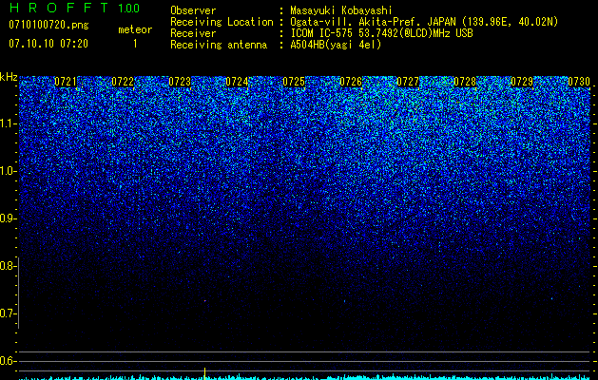The height and width of the screenshot is (380, 598).
Task: Select the 1.1 frequency axis label
Action: (9, 123)
